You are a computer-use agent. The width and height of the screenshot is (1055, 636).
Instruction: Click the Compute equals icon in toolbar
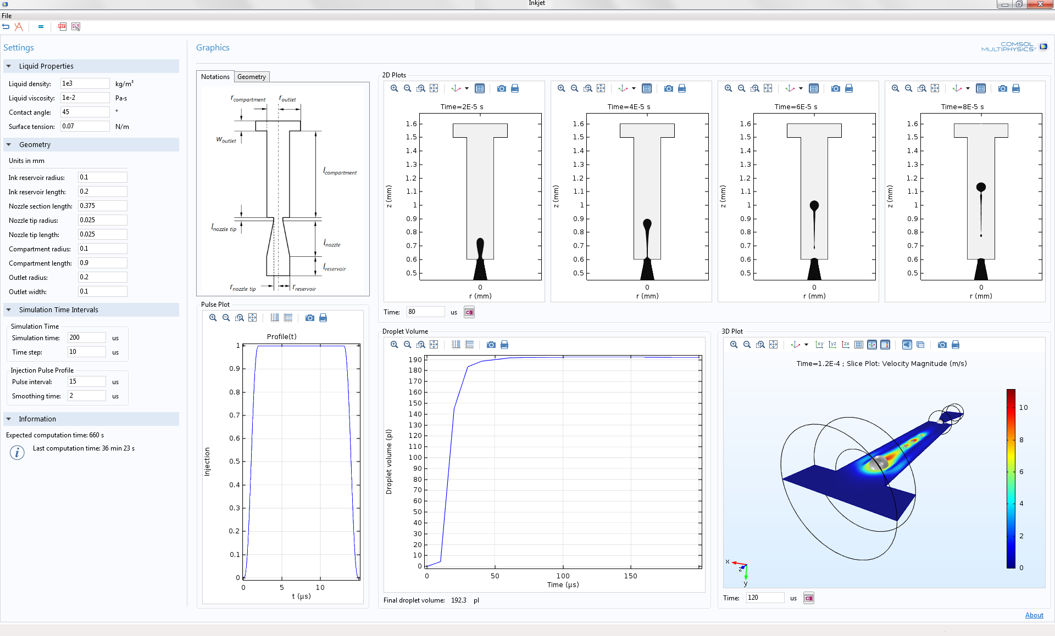coord(41,26)
